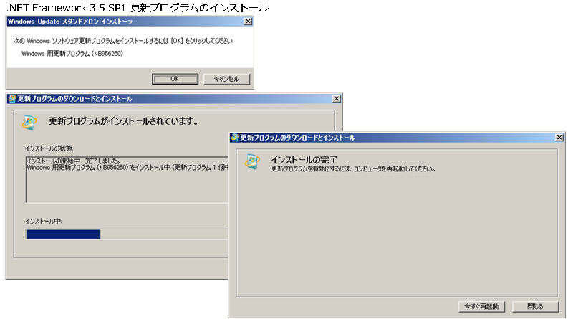Click the Windows Update icon beside 更新プログラムがインストールされています
The width and height of the screenshot is (573, 319).
[29, 122]
